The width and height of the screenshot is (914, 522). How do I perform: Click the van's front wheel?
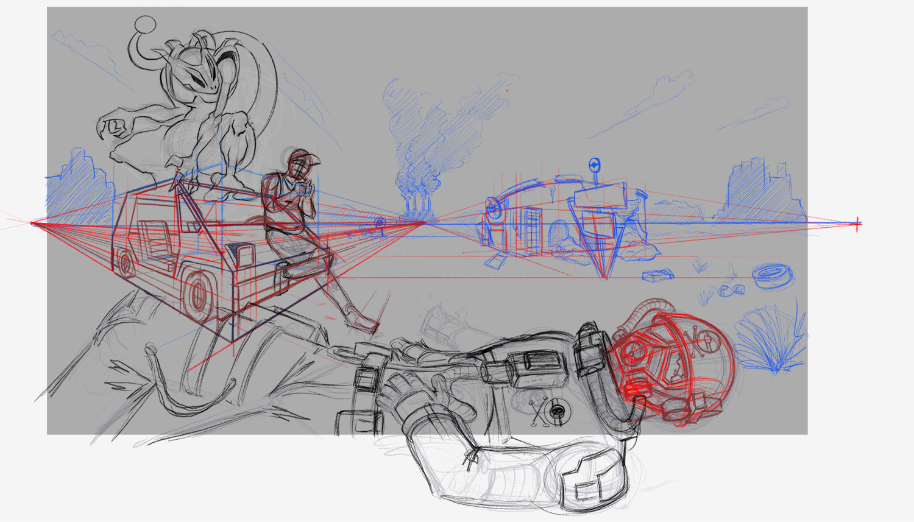click(x=197, y=294)
